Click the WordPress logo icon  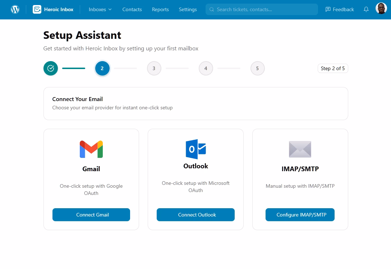point(15,9)
